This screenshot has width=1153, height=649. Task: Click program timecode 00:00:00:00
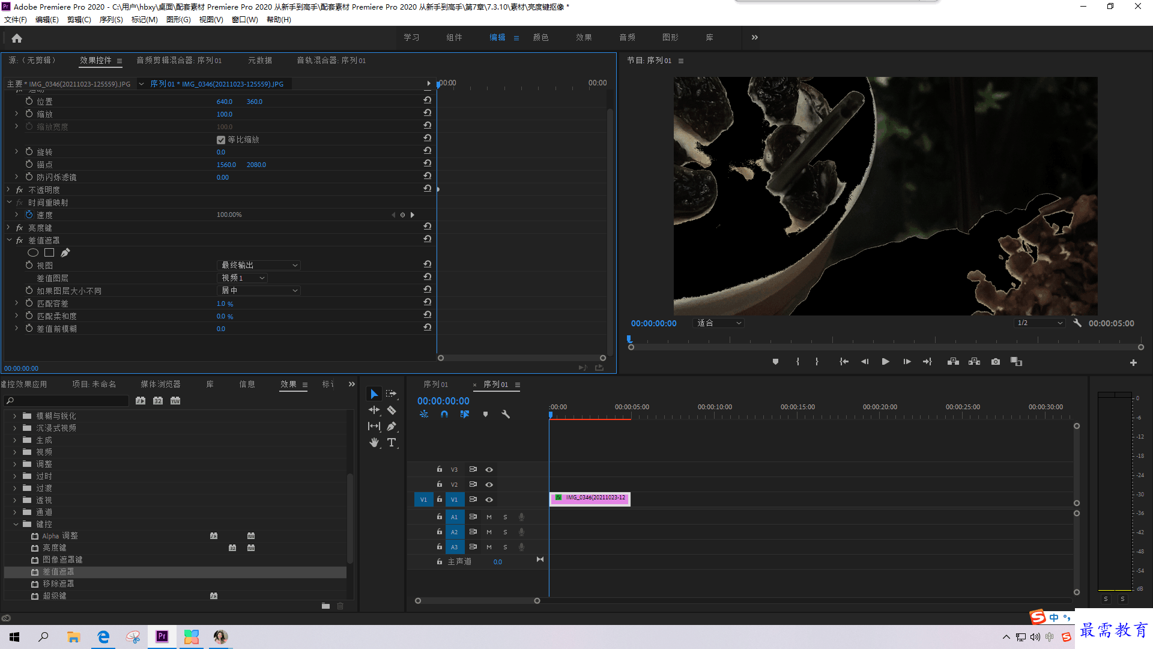point(653,323)
